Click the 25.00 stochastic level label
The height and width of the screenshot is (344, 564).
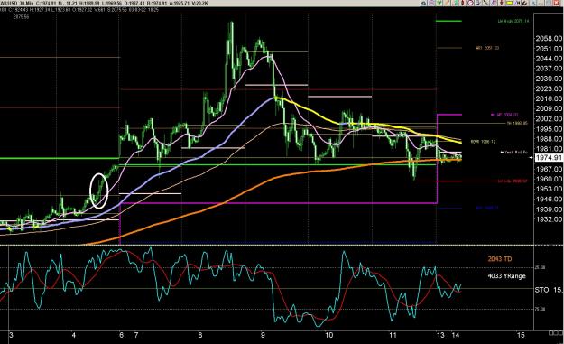point(541,267)
